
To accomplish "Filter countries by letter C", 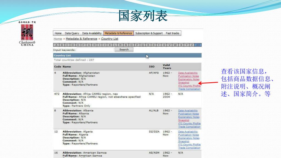I will pyautogui.click(x=67, y=45).
